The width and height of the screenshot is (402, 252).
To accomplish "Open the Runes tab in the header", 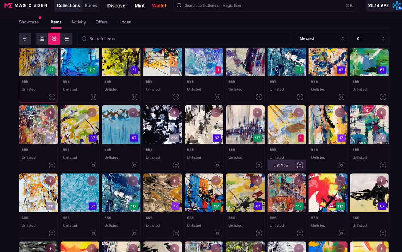I will (91, 5).
